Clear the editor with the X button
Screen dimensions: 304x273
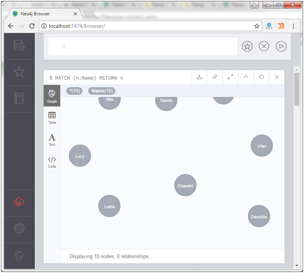click(264, 47)
